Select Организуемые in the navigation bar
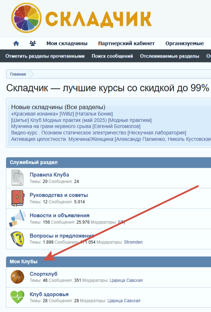The width and height of the screenshot is (211, 312). pos(184,44)
